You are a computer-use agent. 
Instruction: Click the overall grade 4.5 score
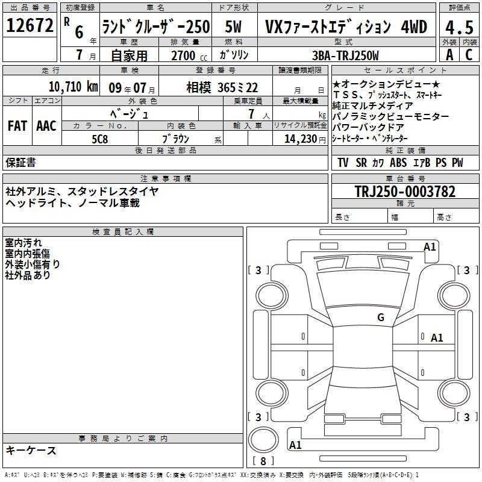(458, 28)
